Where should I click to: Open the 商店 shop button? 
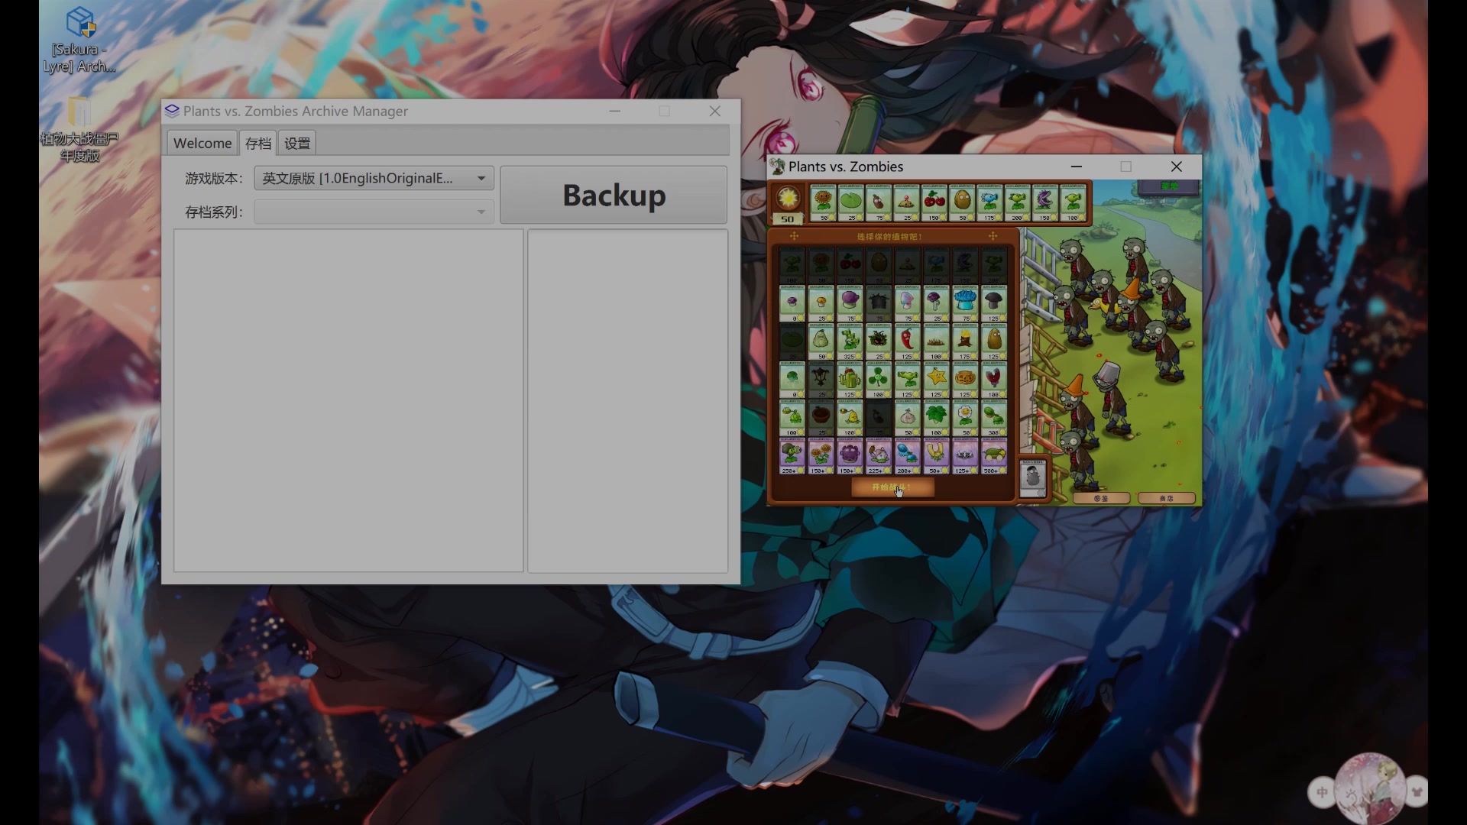[1166, 498]
